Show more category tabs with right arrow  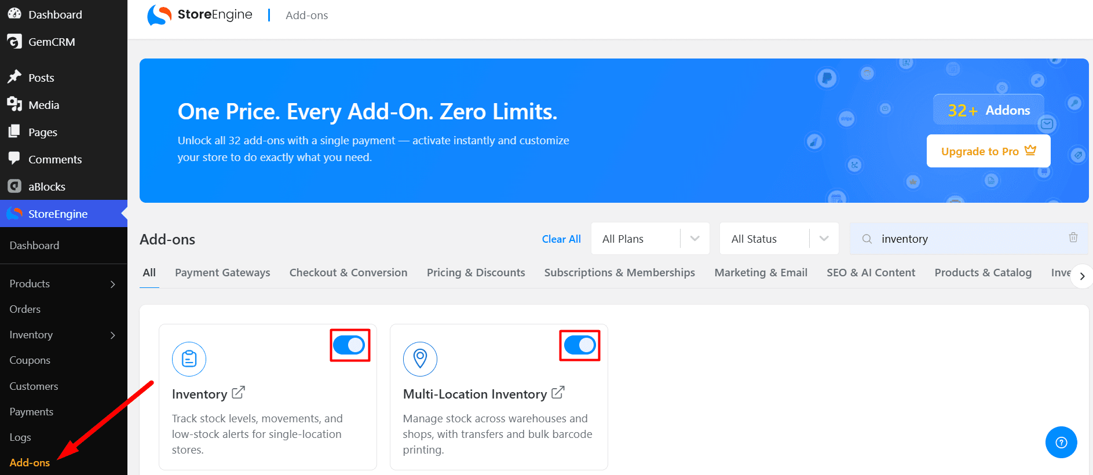click(x=1082, y=276)
